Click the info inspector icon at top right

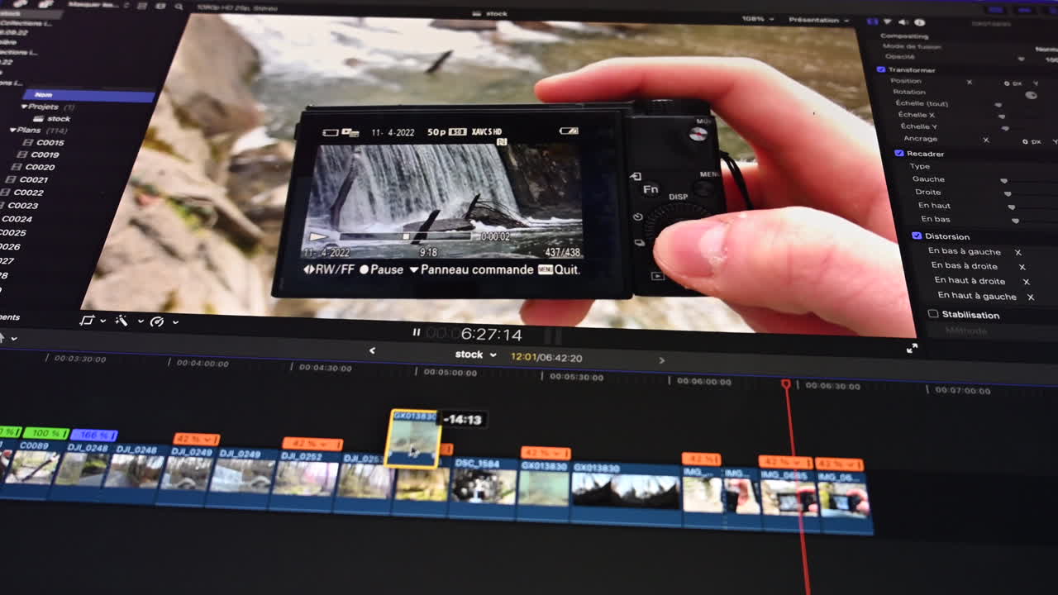click(x=919, y=22)
